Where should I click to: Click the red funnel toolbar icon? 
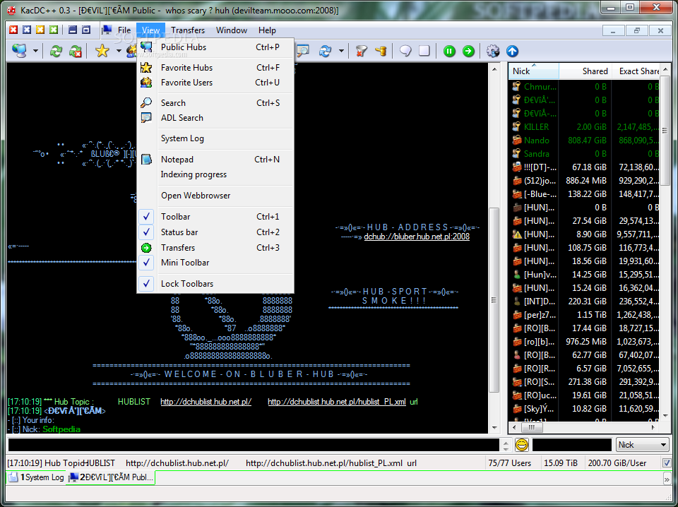pos(362,51)
